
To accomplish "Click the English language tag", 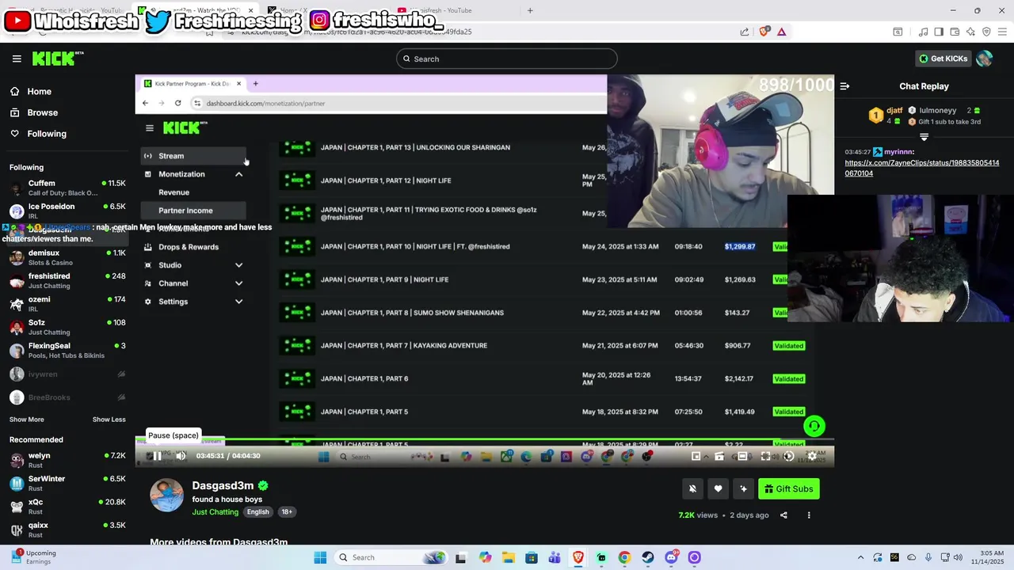I will tap(257, 512).
